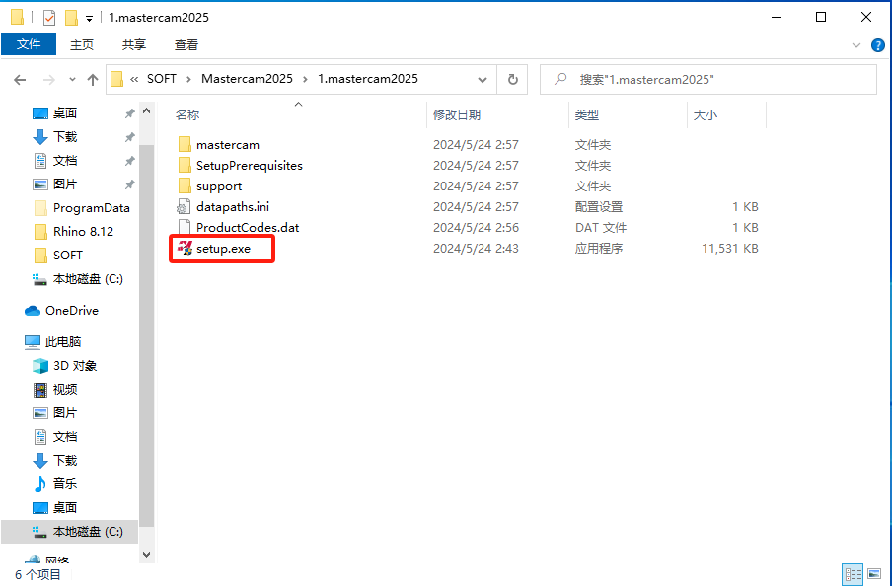This screenshot has width=892, height=586.
Task: Select 此电脑 in navigation pane
Action: [53, 342]
